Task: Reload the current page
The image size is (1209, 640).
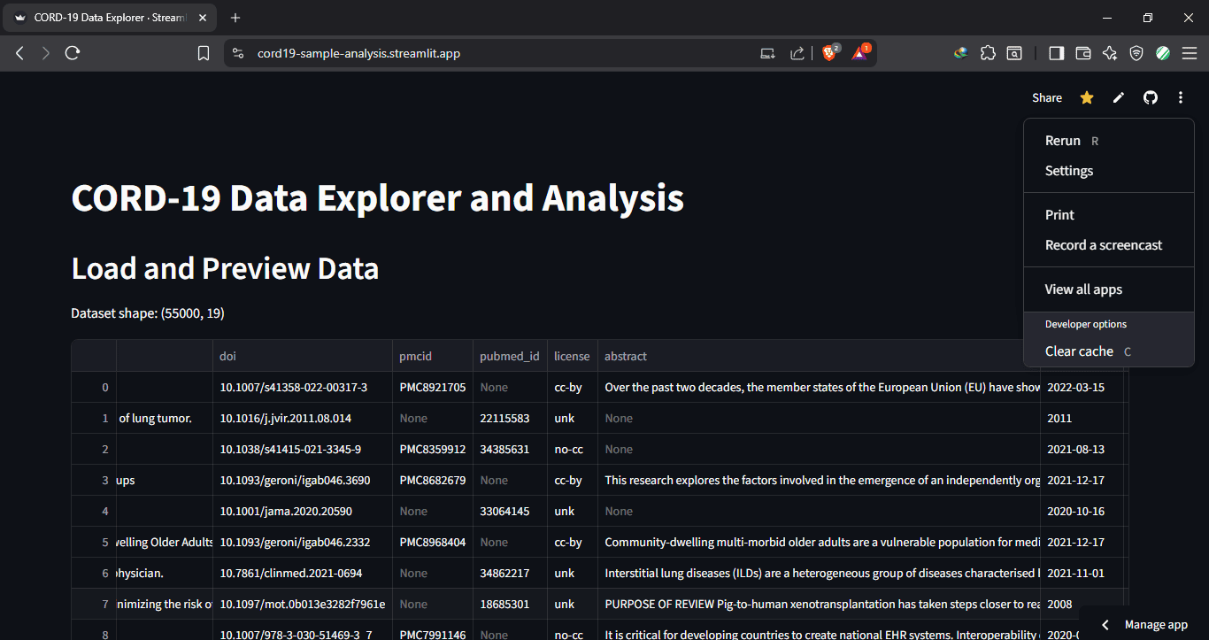Action: [x=73, y=53]
